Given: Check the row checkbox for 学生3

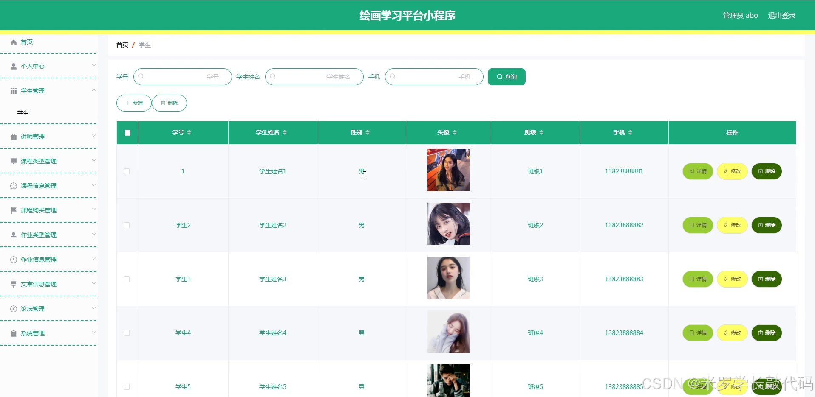Looking at the screenshot, I should [x=127, y=279].
